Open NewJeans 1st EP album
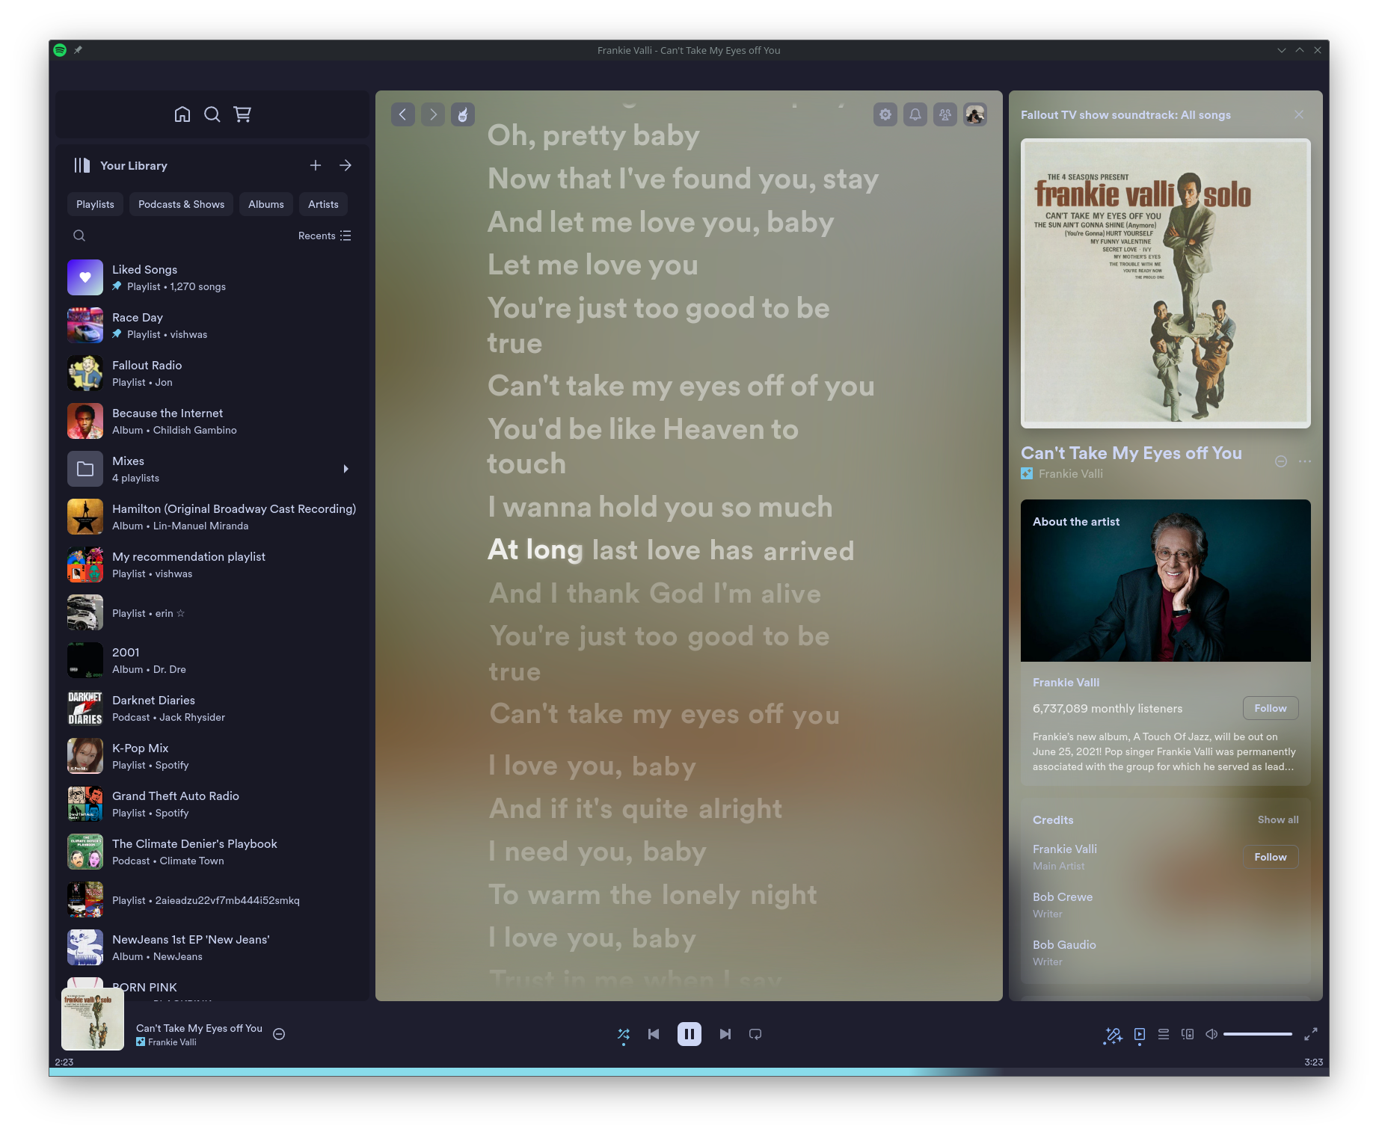 (x=212, y=948)
